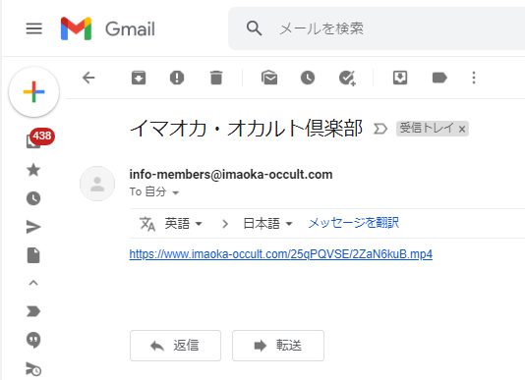Remove the 受信トレイ label
This screenshot has height=380, width=525.
point(462,129)
